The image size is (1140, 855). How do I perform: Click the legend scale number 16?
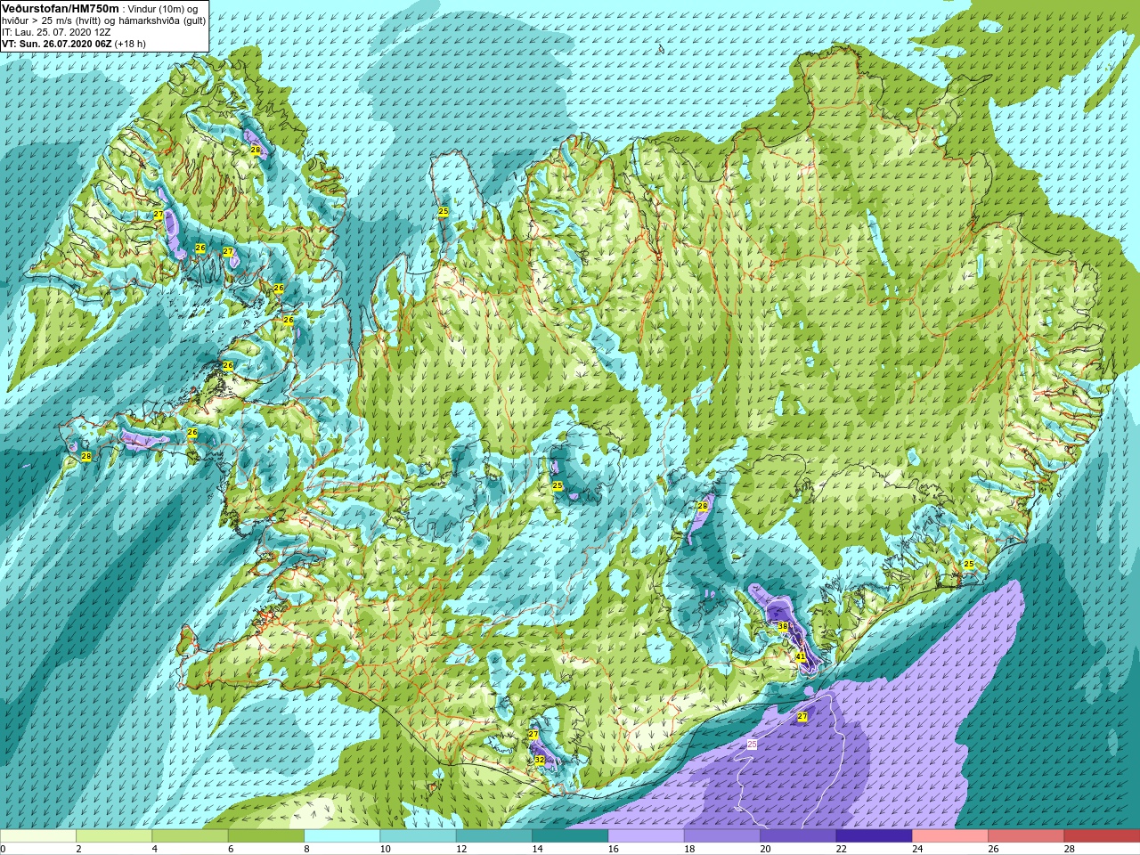(x=614, y=849)
